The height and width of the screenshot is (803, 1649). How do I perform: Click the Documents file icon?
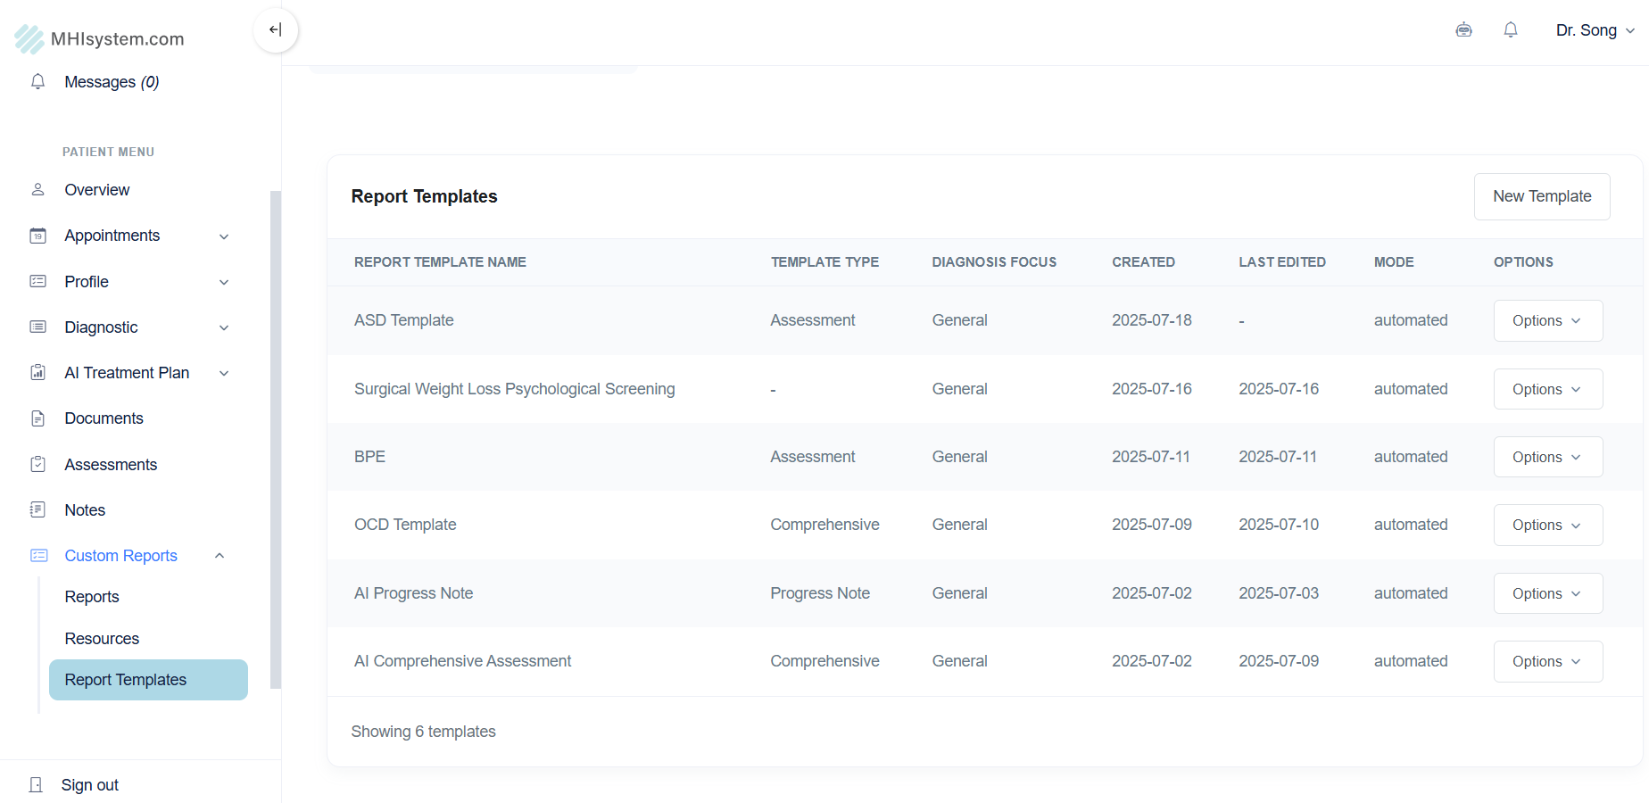(38, 418)
